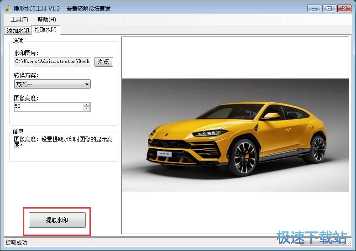Click the 浏览 browse button

pyautogui.click(x=104, y=62)
